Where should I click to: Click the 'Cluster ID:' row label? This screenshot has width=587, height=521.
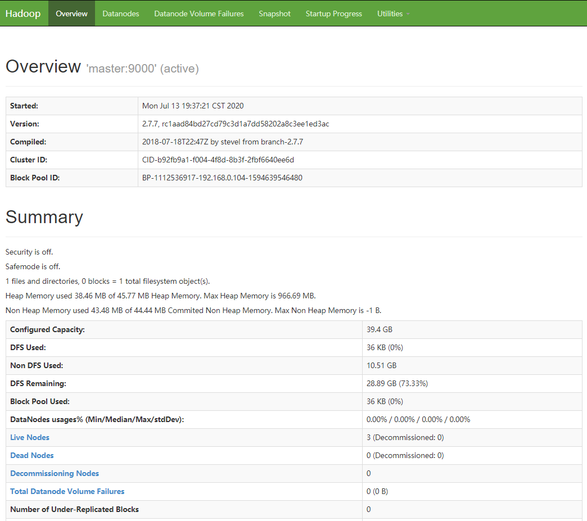click(29, 160)
